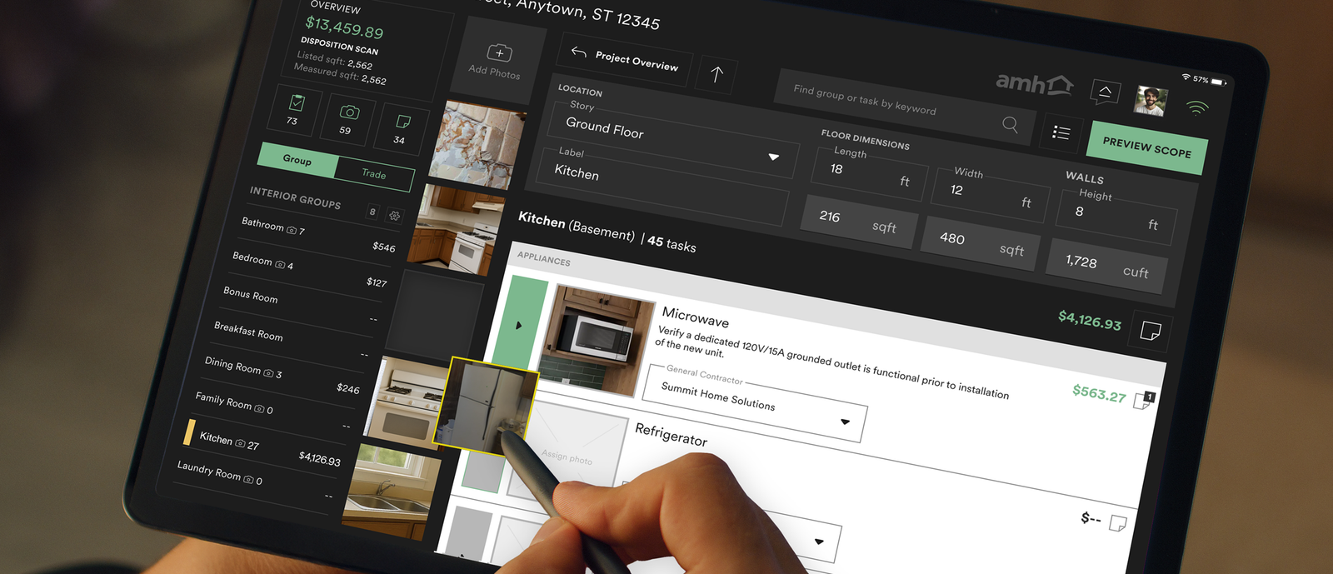The width and height of the screenshot is (1333, 574).
Task: Click the Kitchen total $4,126.93 in header
Action: pyautogui.click(x=1090, y=319)
